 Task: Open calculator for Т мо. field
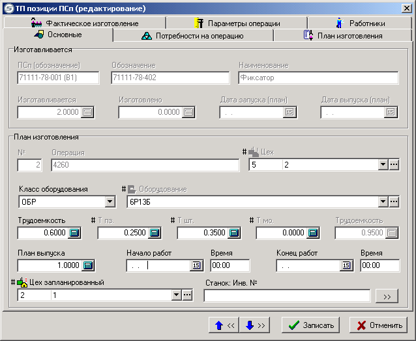point(313,233)
